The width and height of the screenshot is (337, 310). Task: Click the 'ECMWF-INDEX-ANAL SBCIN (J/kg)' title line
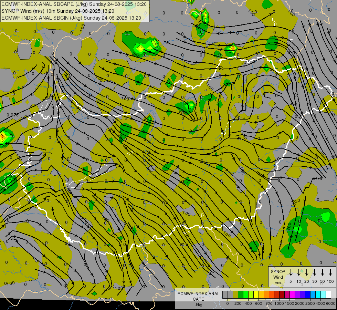point(71,18)
